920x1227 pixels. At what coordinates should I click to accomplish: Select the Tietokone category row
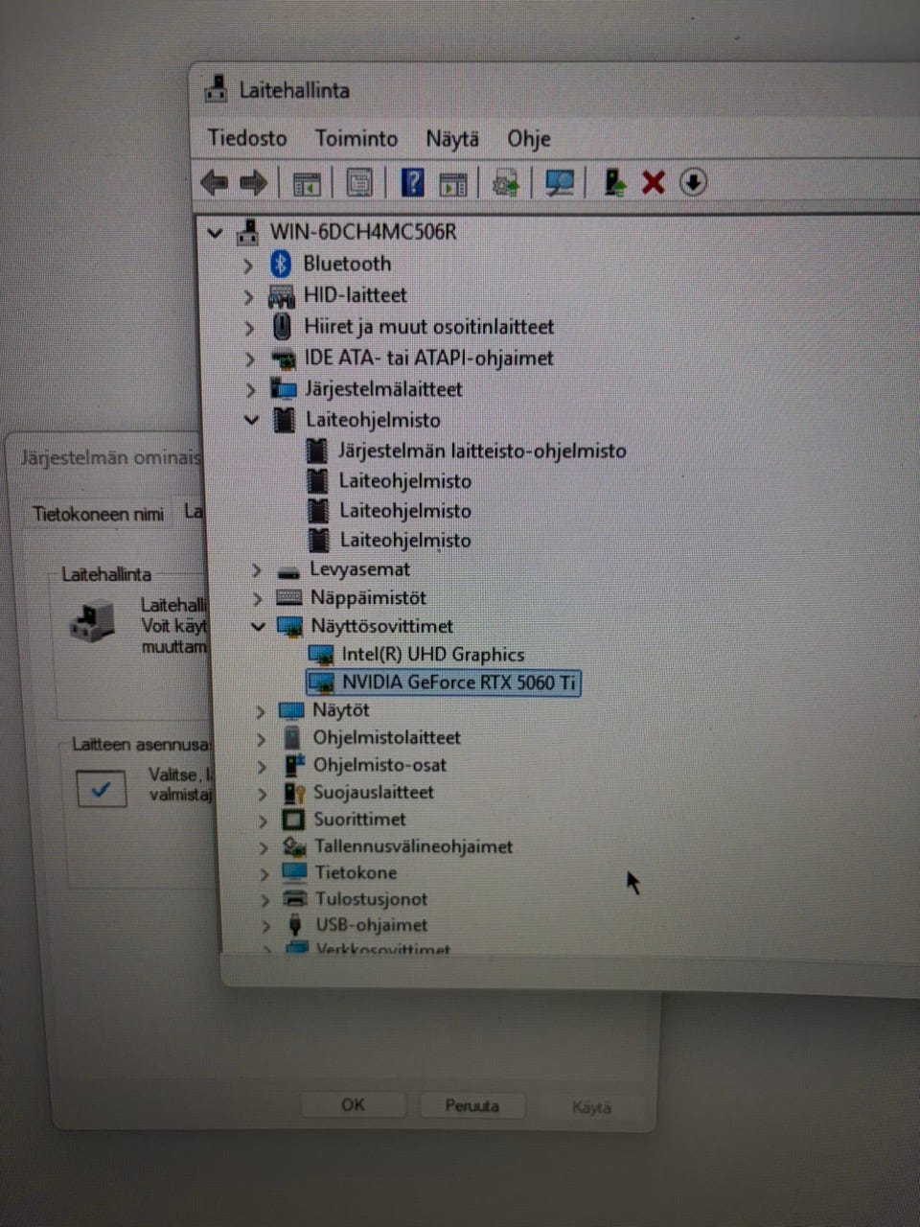356,872
